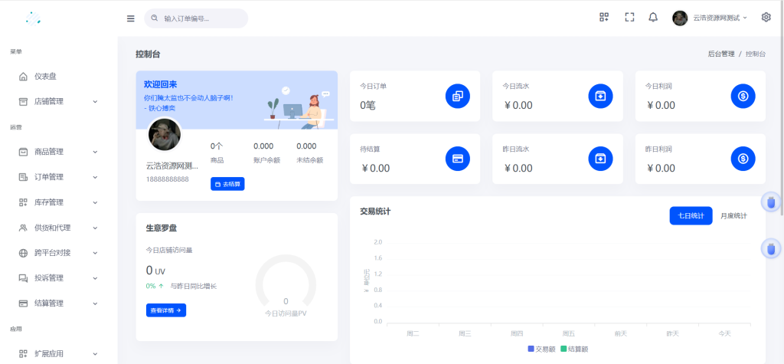Click 控制台 breadcrumb item
Viewport: 784px width, 364px height.
tap(756, 54)
